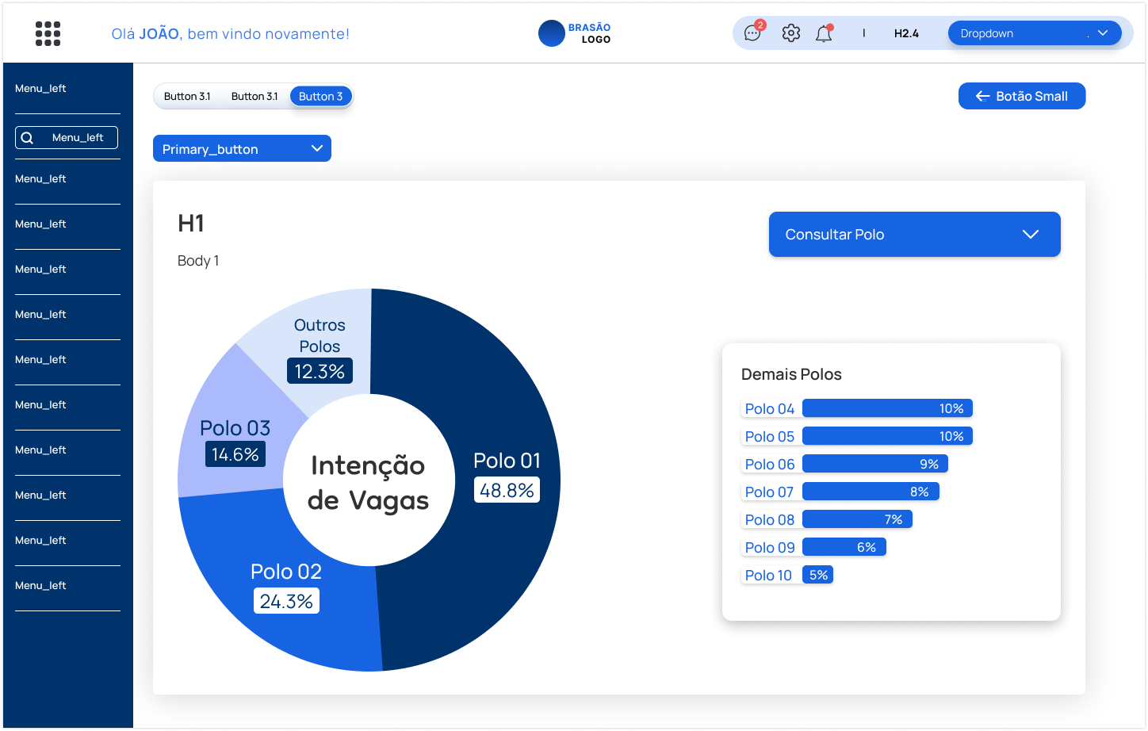Switch to the first Button 3.1 segment

pos(187,96)
